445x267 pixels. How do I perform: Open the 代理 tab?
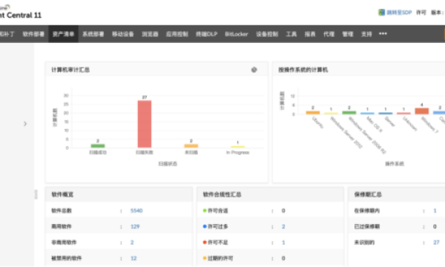[x=329, y=34]
